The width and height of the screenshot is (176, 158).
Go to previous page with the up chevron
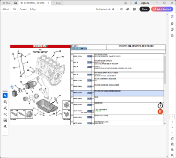pos(172,128)
